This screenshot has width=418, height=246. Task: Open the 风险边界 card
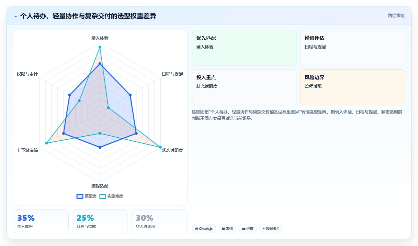tap(353, 87)
